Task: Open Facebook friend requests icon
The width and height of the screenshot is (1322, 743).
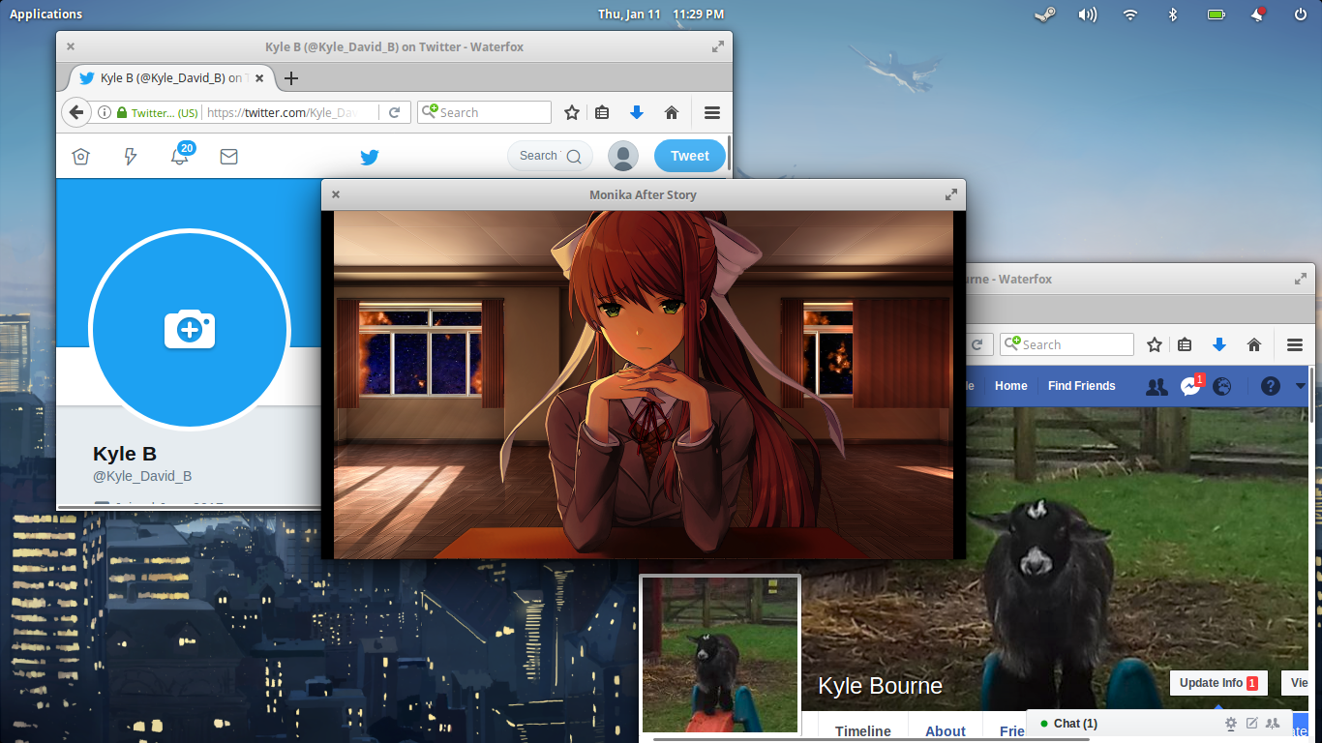Action: (1157, 386)
